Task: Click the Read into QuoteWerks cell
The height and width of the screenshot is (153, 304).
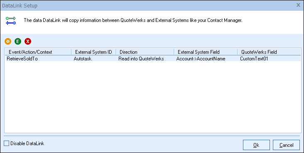Action: coord(141,59)
